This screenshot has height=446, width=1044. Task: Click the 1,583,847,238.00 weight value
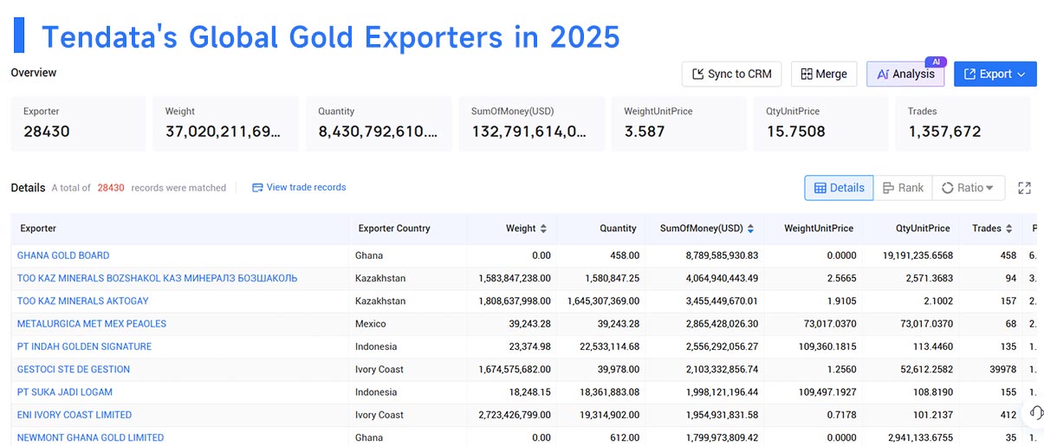tap(515, 278)
